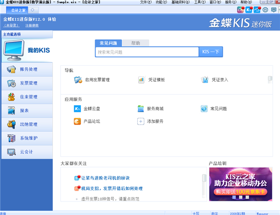The image size is (280, 215).
Task: Open 服务商城 service store
Action: (x=155, y=109)
